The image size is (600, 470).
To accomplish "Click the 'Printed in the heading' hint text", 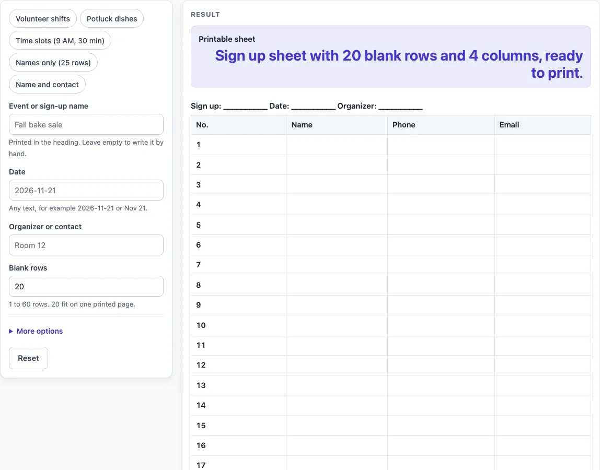I will point(86,148).
